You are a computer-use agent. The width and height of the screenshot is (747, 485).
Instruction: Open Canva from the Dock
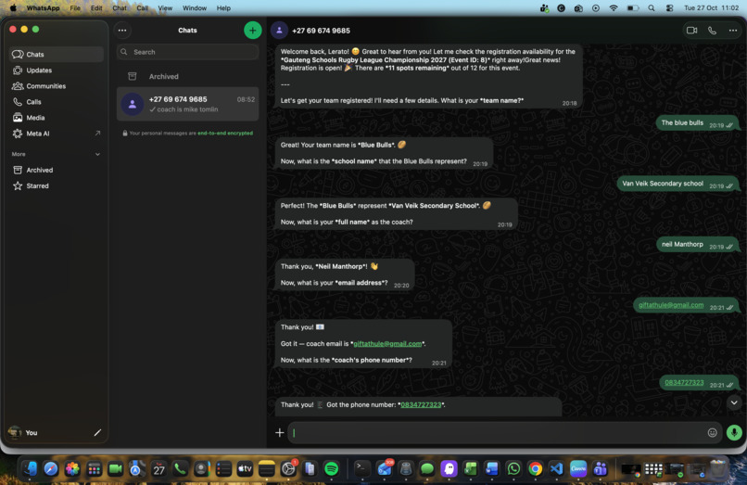pos(578,469)
